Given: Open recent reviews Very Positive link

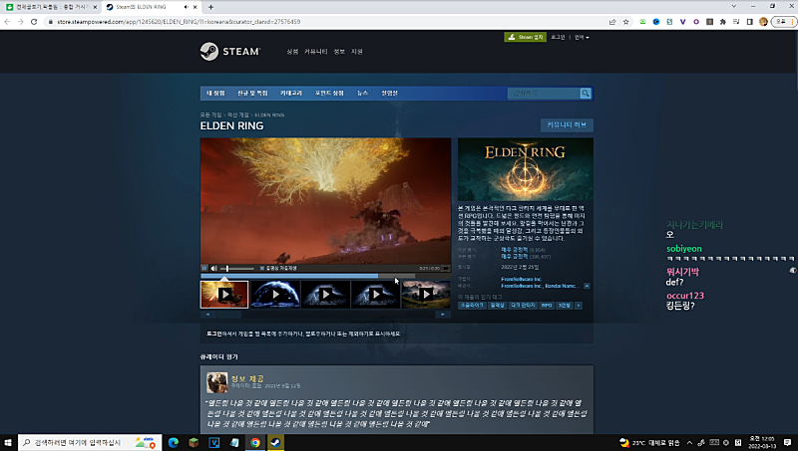Looking at the screenshot, I should (x=514, y=250).
